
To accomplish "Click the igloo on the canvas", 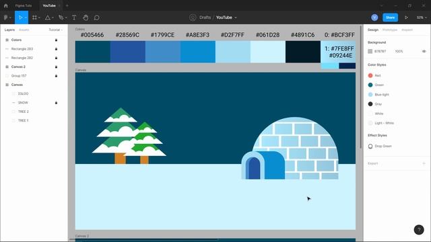I will point(290,149).
